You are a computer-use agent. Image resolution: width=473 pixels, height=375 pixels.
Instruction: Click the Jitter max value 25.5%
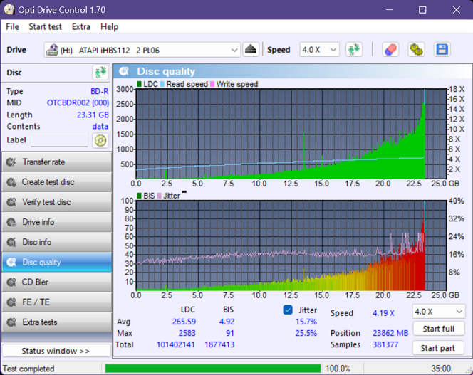coord(306,333)
